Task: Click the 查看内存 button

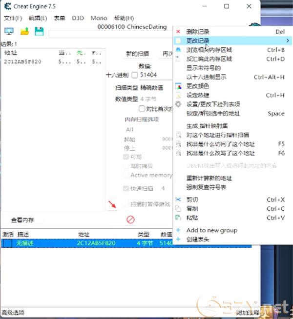Action: pos(22,220)
